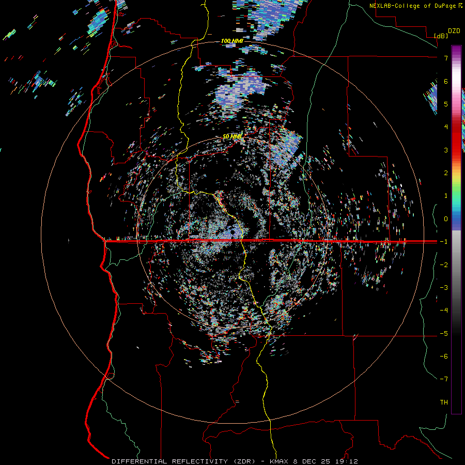The height and width of the screenshot is (465, 465).
Task: Click the TH threshold label on legend
Action: tap(444, 402)
